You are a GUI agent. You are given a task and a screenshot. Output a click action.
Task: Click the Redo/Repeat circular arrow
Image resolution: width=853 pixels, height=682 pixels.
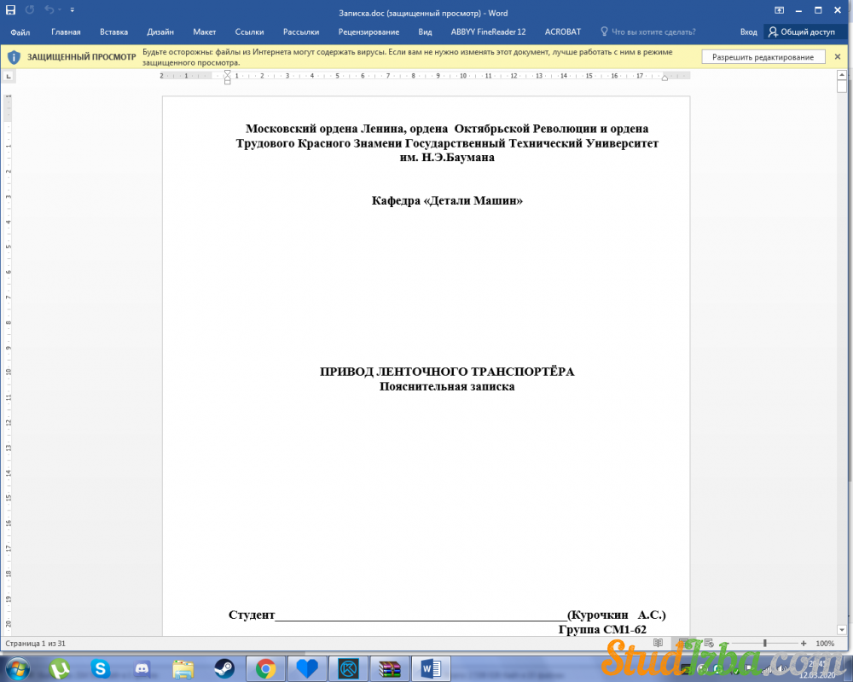coord(30,9)
